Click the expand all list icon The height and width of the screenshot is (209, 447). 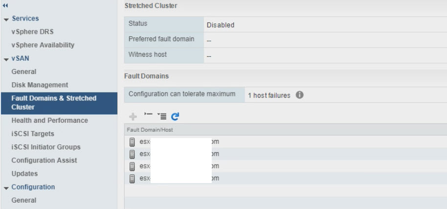162,116
